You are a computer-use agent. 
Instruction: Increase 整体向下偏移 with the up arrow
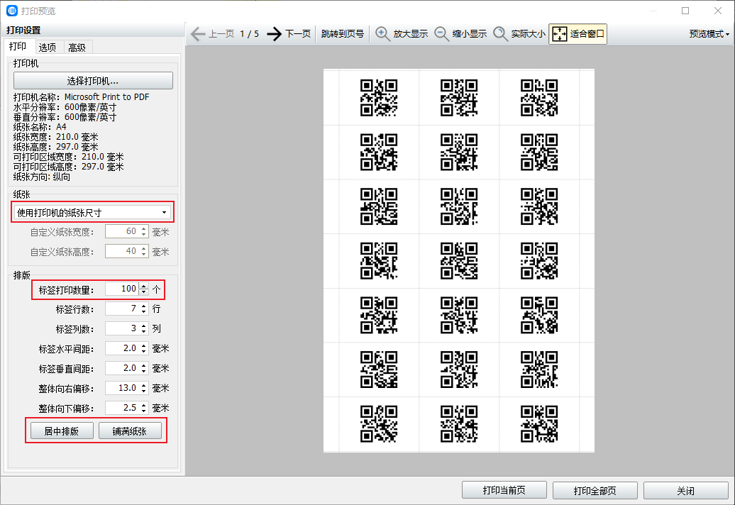pyautogui.click(x=144, y=405)
